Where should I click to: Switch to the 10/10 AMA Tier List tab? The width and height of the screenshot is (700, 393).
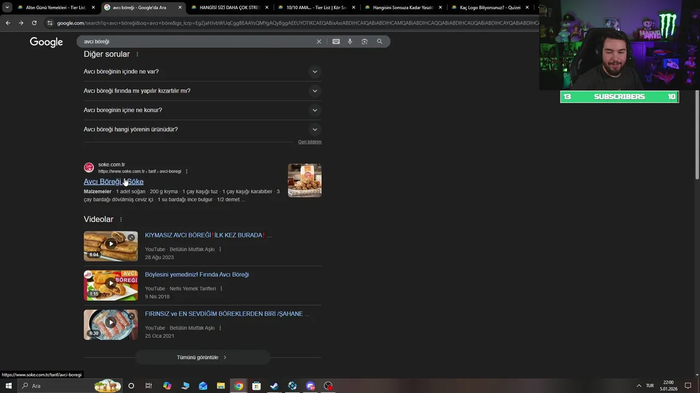pyautogui.click(x=316, y=8)
